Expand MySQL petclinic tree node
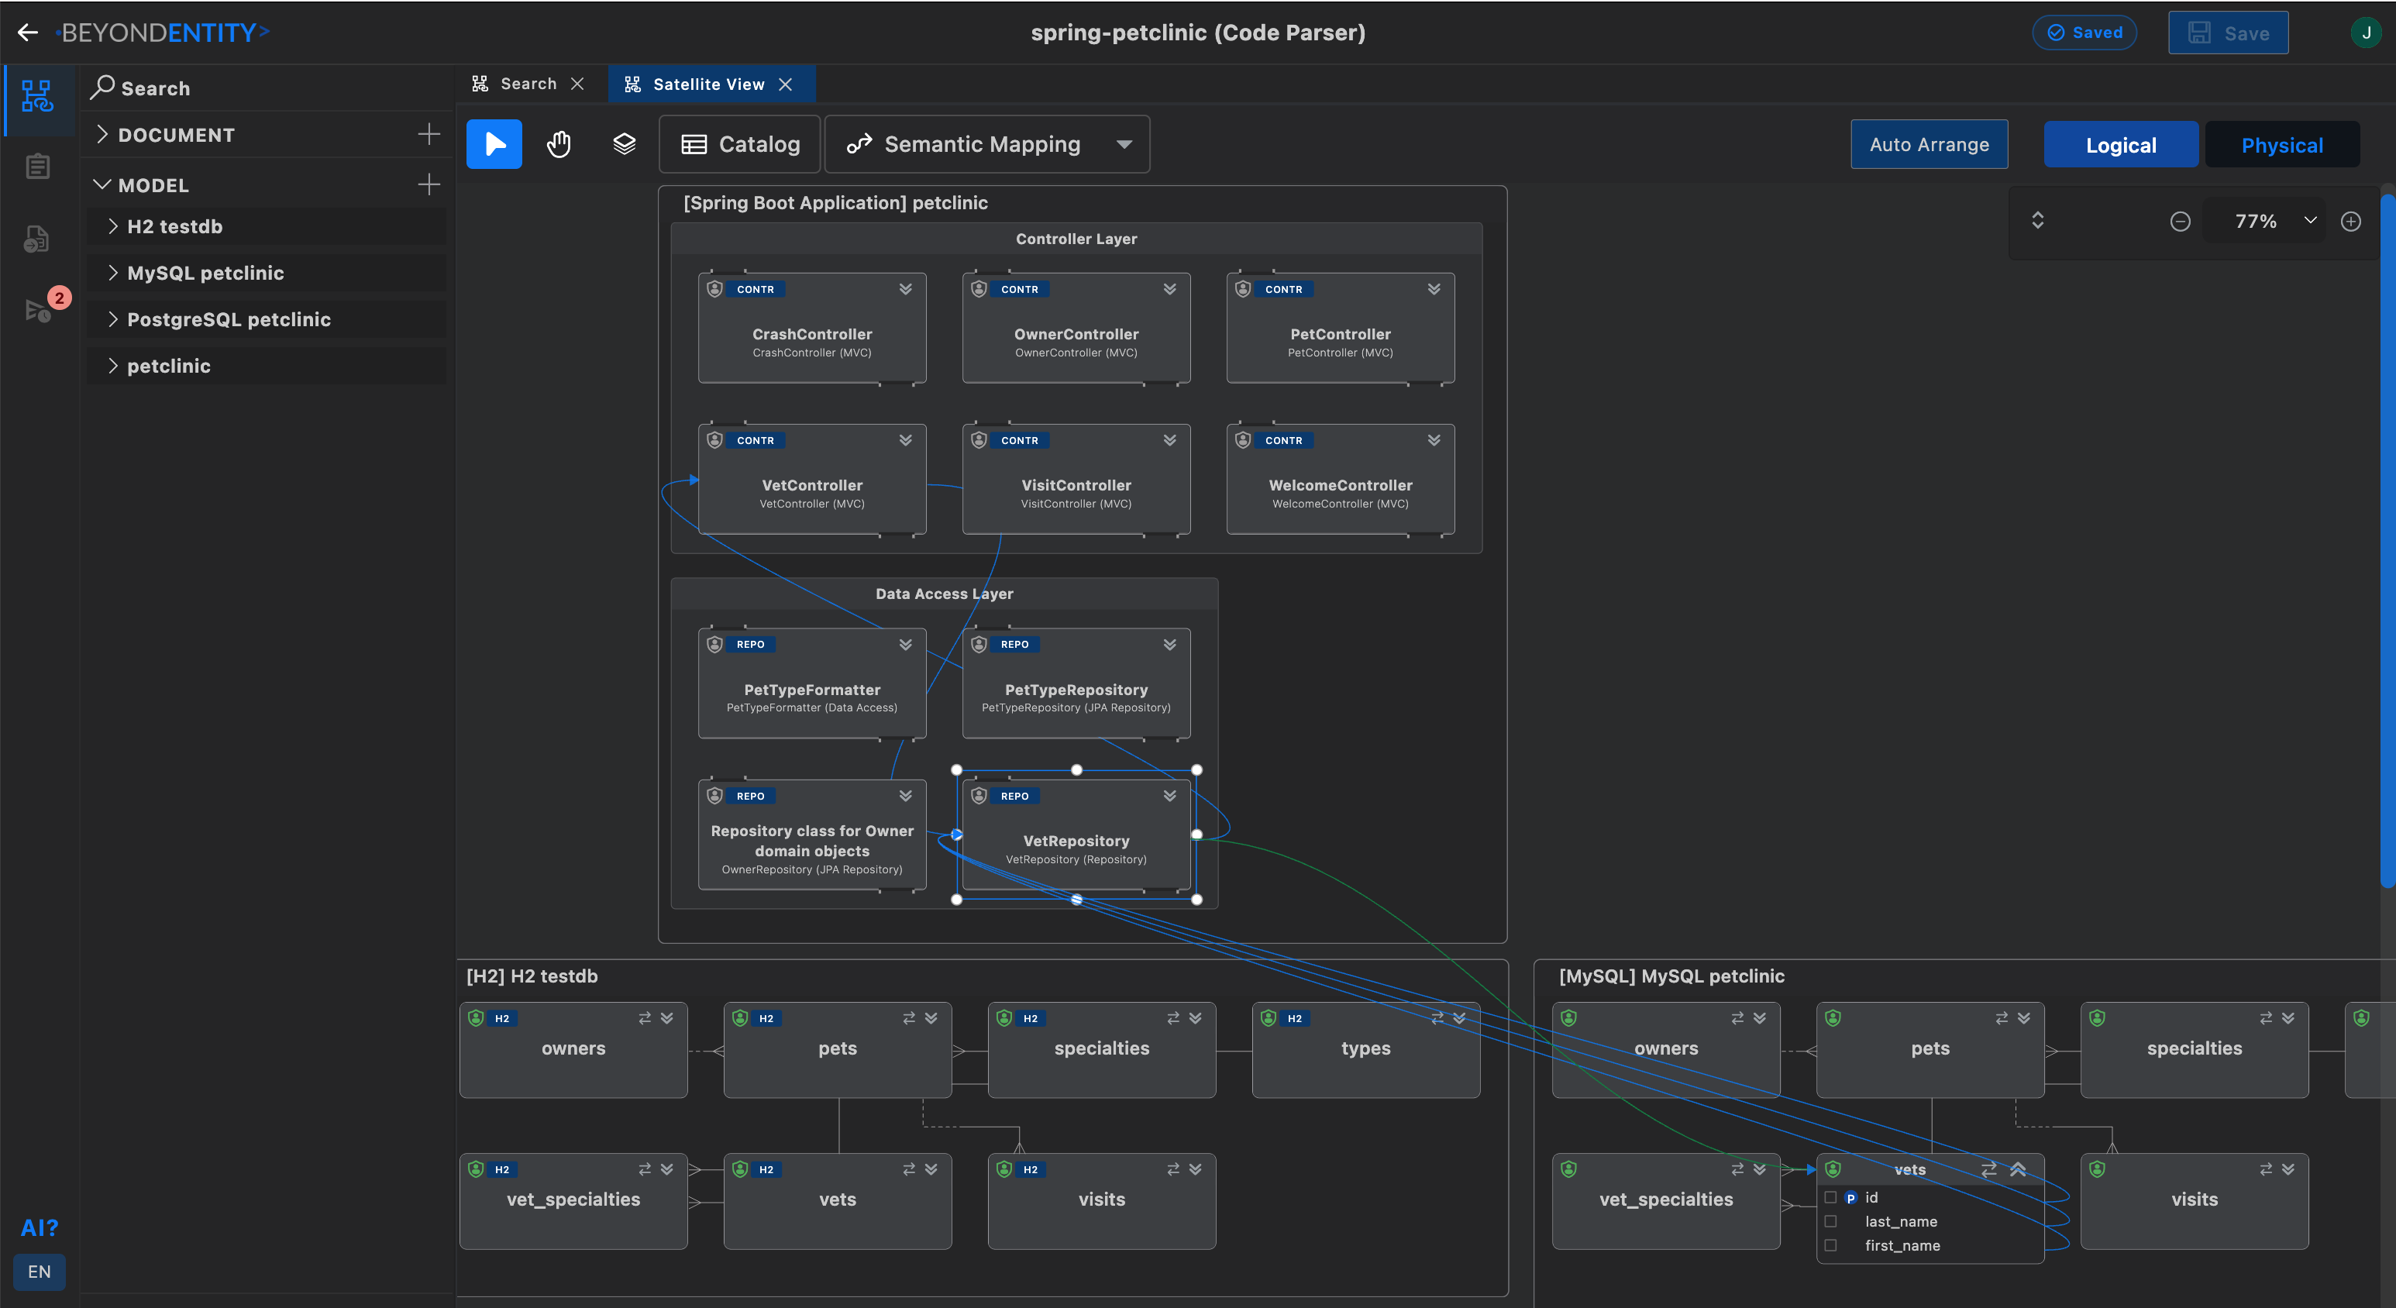This screenshot has width=2396, height=1308. pyautogui.click(x=112, y=273)
